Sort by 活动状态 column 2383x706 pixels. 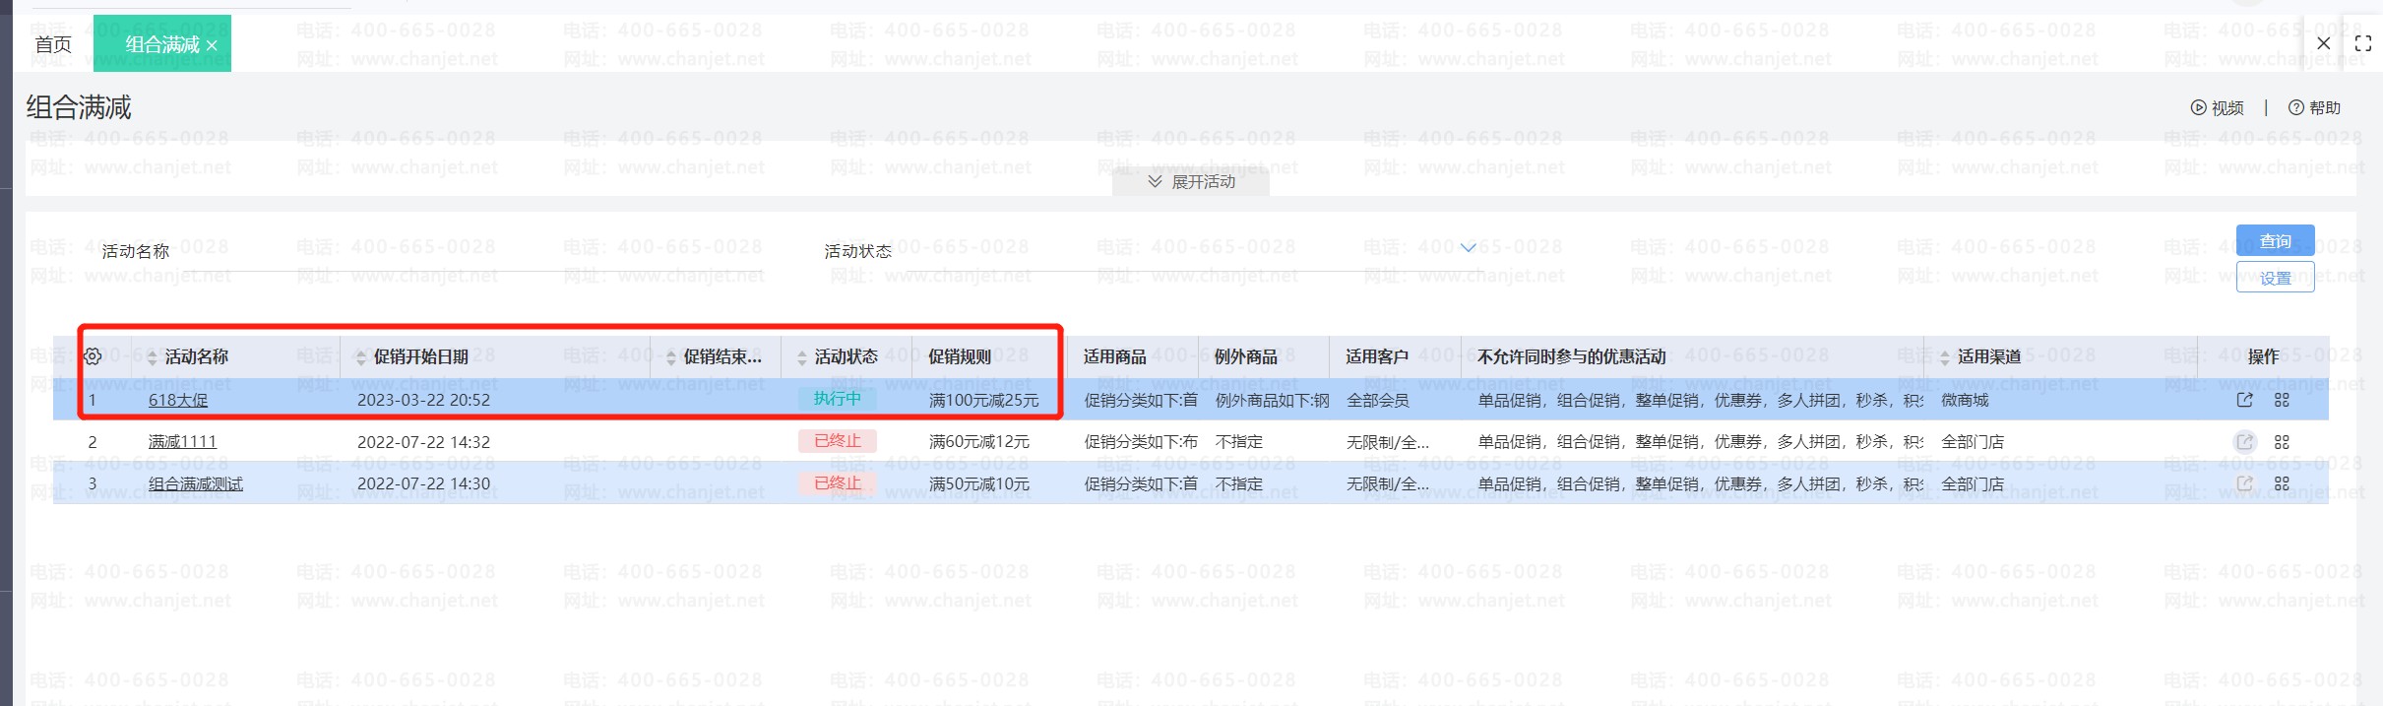pos(801,357)
